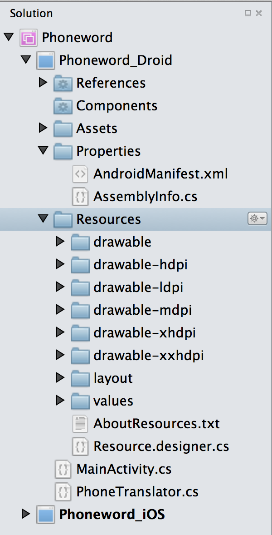This screenshot has width=272, height=535.
Task: Click the Components gear folder icon
Action: pos(63,106)
